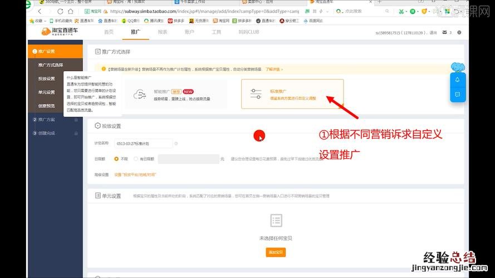Open the 腾讯课堂 bookmark
Screen dimensions: 495x278
click(154, 21)
